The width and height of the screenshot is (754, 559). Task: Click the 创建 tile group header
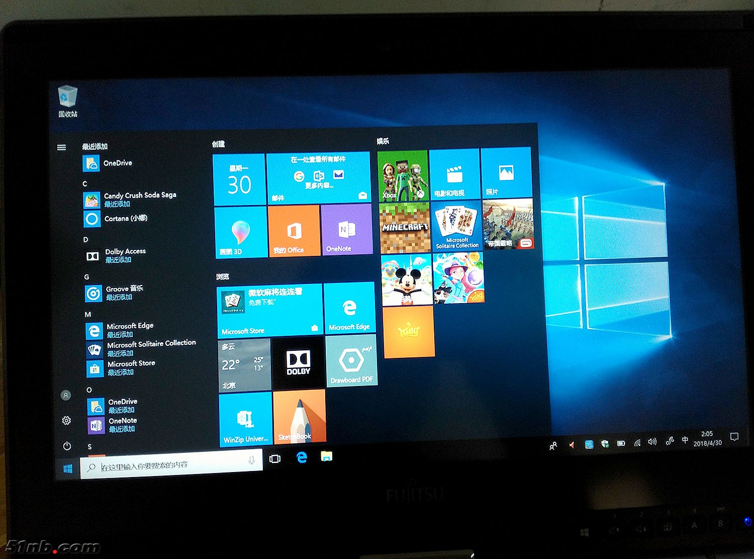point(219,144)
